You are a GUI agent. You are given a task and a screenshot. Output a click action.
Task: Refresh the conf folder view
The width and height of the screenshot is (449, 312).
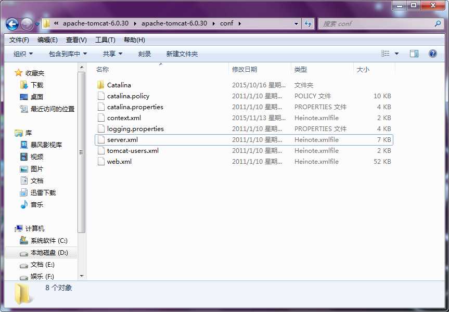(x=308, y=24)
